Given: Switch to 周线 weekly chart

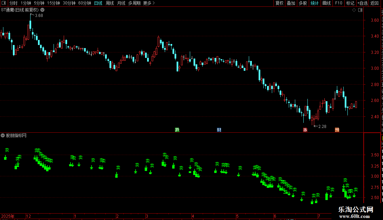Looking at the screenshot, I should click(110, 3).
